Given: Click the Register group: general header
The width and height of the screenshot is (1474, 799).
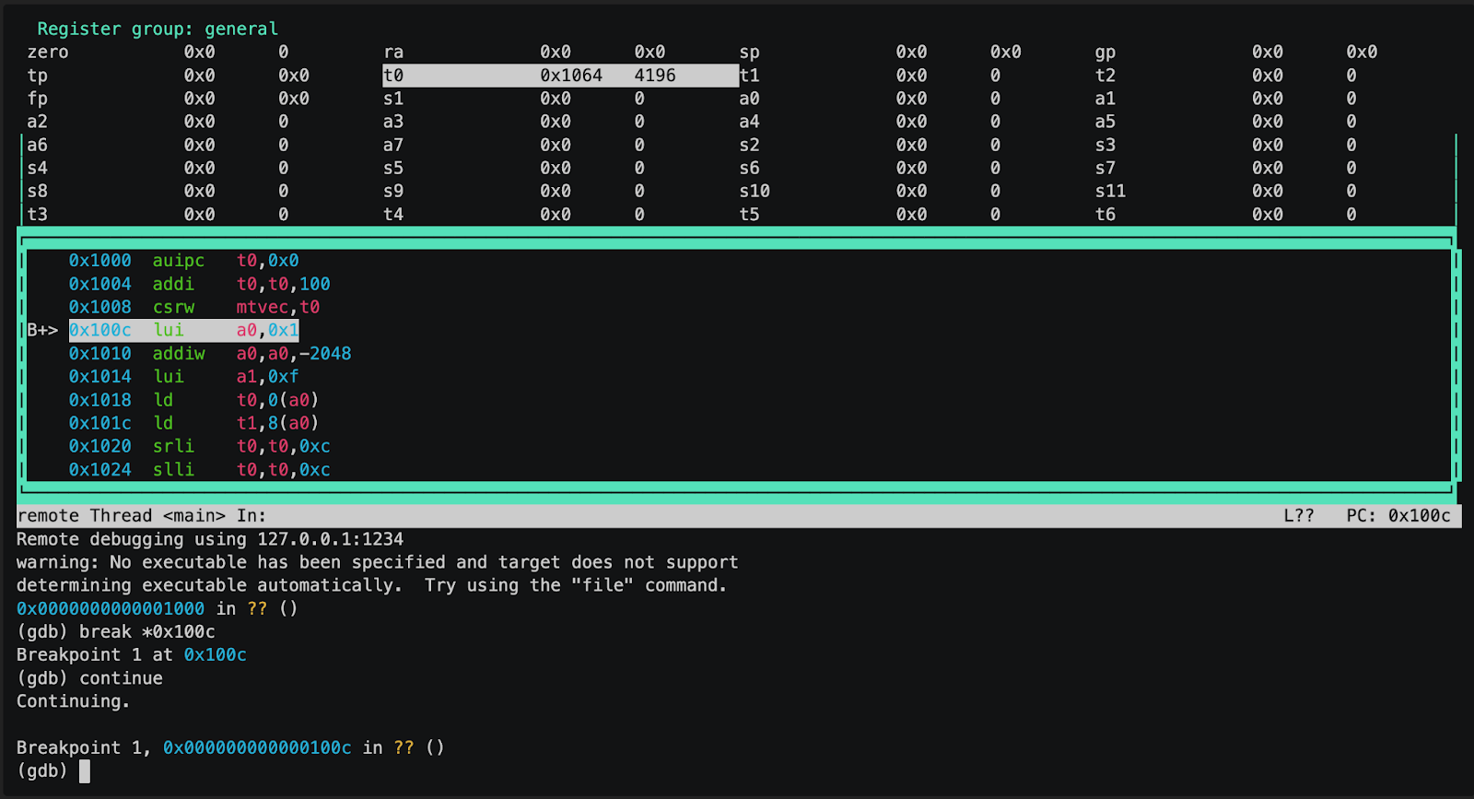Looking at the screenshot, I should coord(157,29).
